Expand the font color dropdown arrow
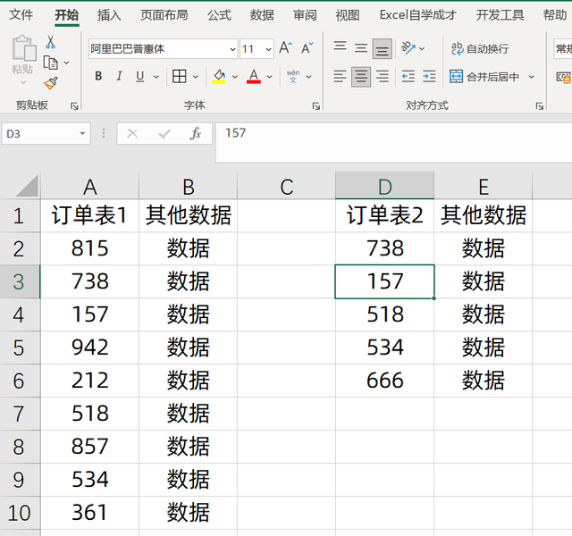Screen dimensions: 572x536 (270, 77)
